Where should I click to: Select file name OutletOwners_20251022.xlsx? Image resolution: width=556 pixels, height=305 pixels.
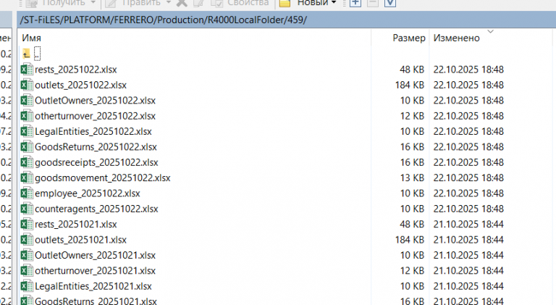95,101
